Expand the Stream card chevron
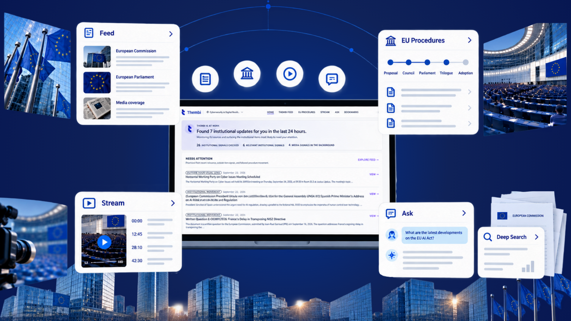 173,203
